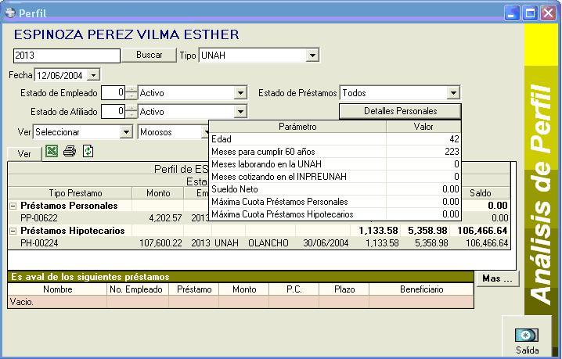This screenshot has height=359, width=562.
Task: Click the Salida exit icon
Action: pos(527,335)
